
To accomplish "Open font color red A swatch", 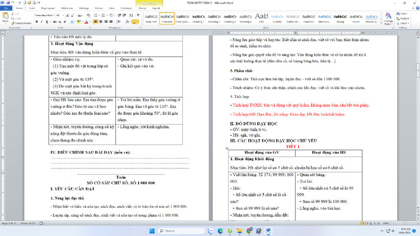I will pyautogui.click(x=86, y=22).
